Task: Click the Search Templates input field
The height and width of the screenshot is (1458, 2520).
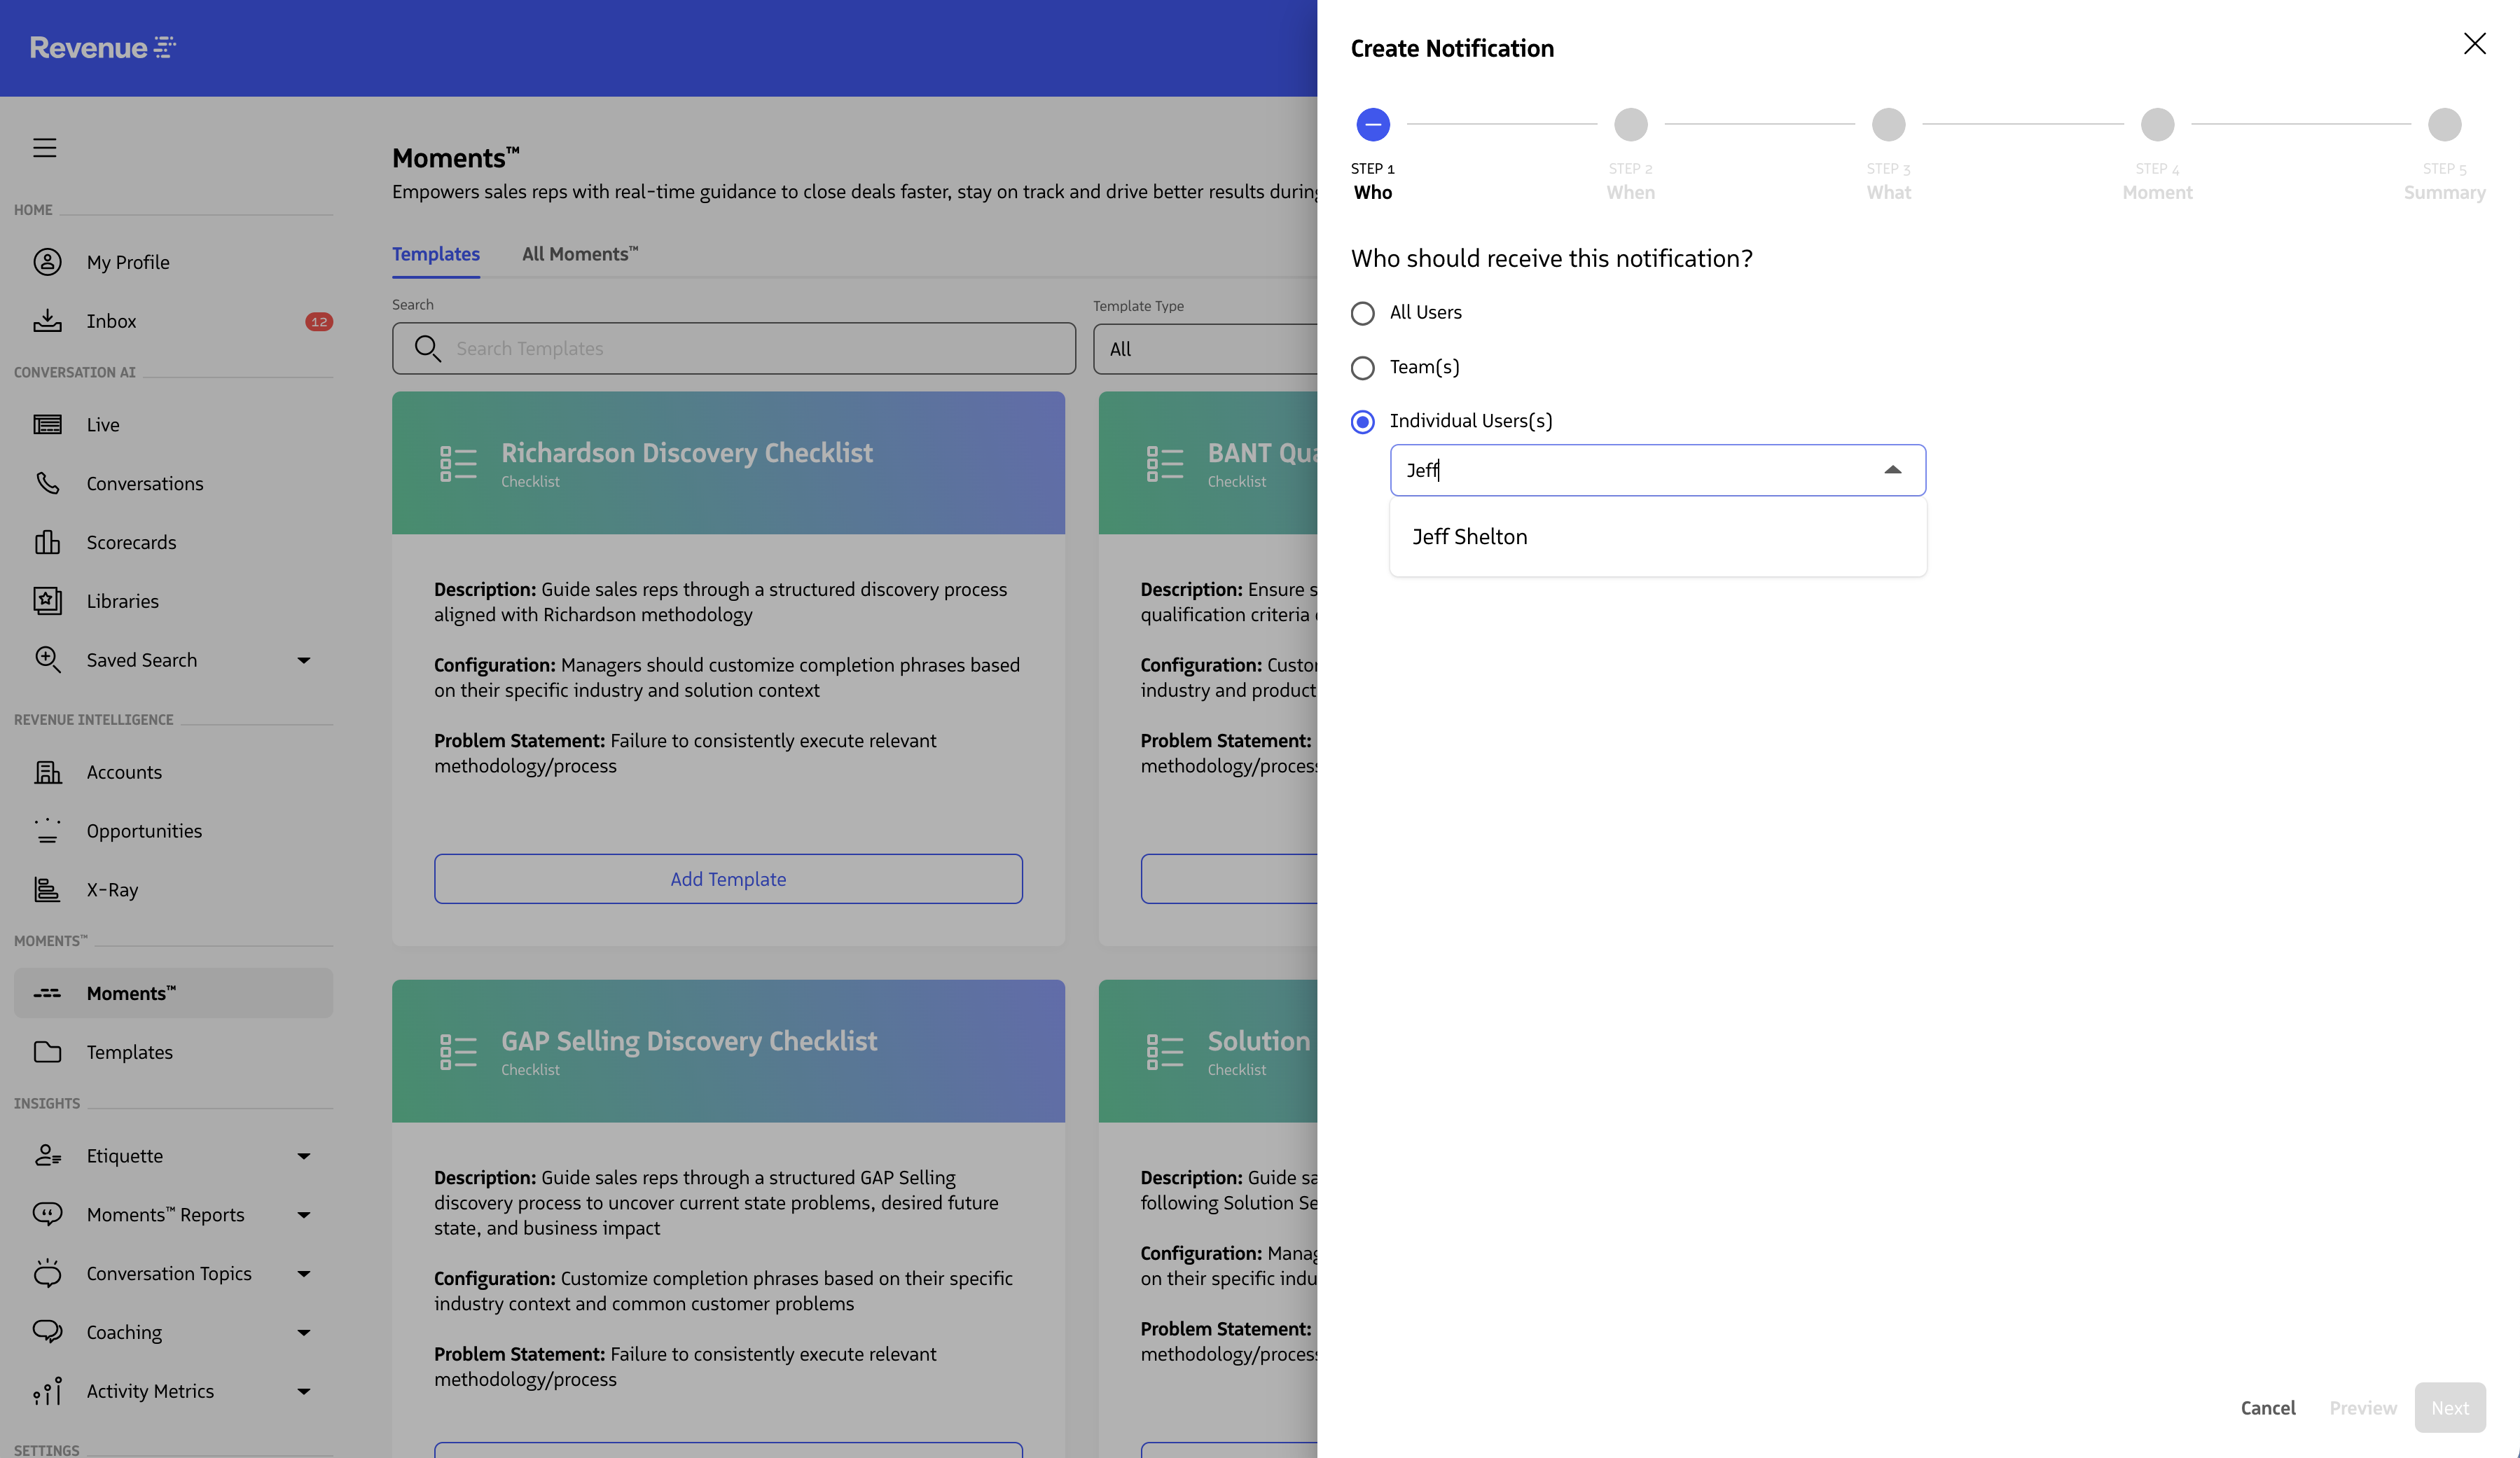Action: coord(734,348)
